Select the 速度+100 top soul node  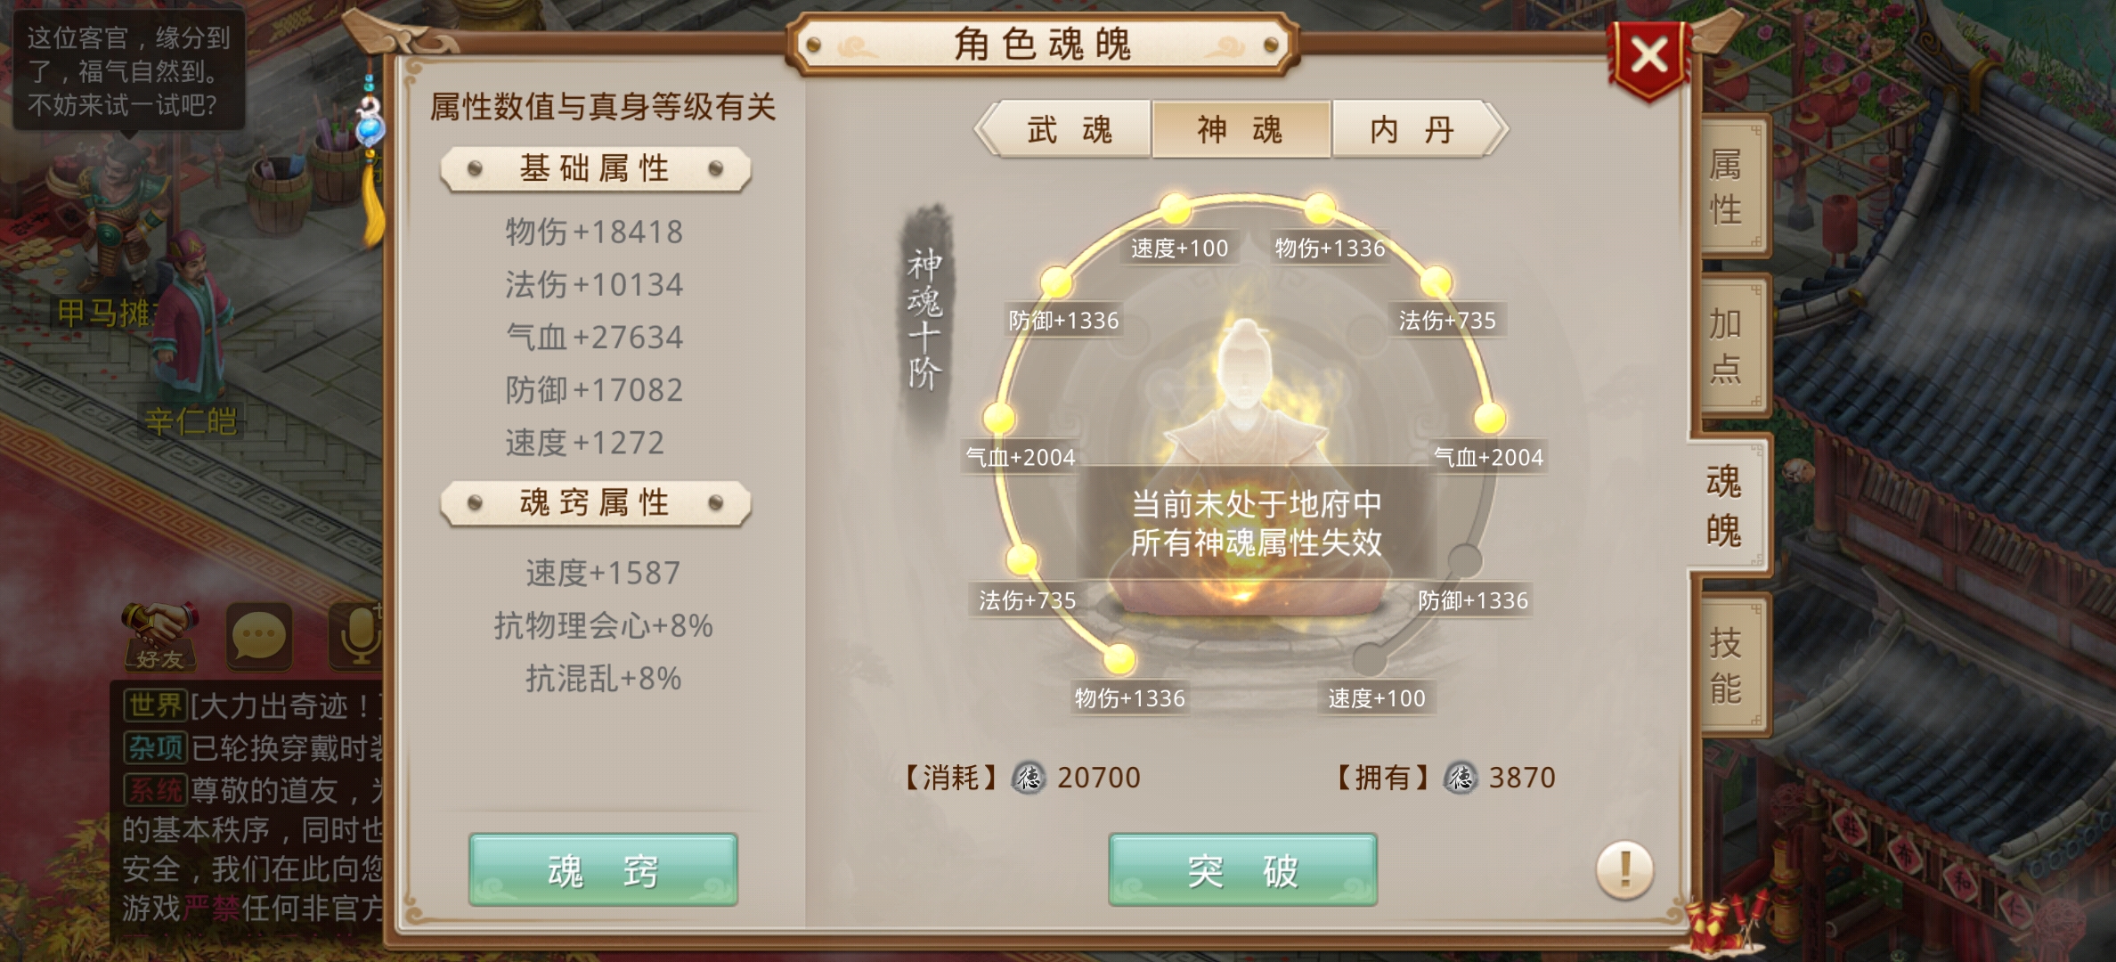pyautogui.click(x=1176, y=210)
